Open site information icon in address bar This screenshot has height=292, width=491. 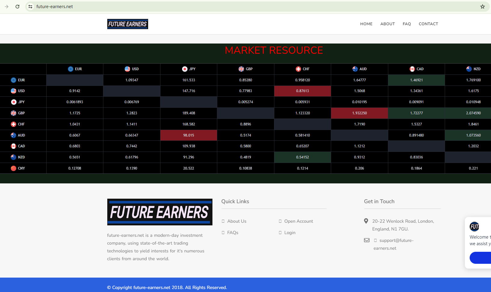30,7
